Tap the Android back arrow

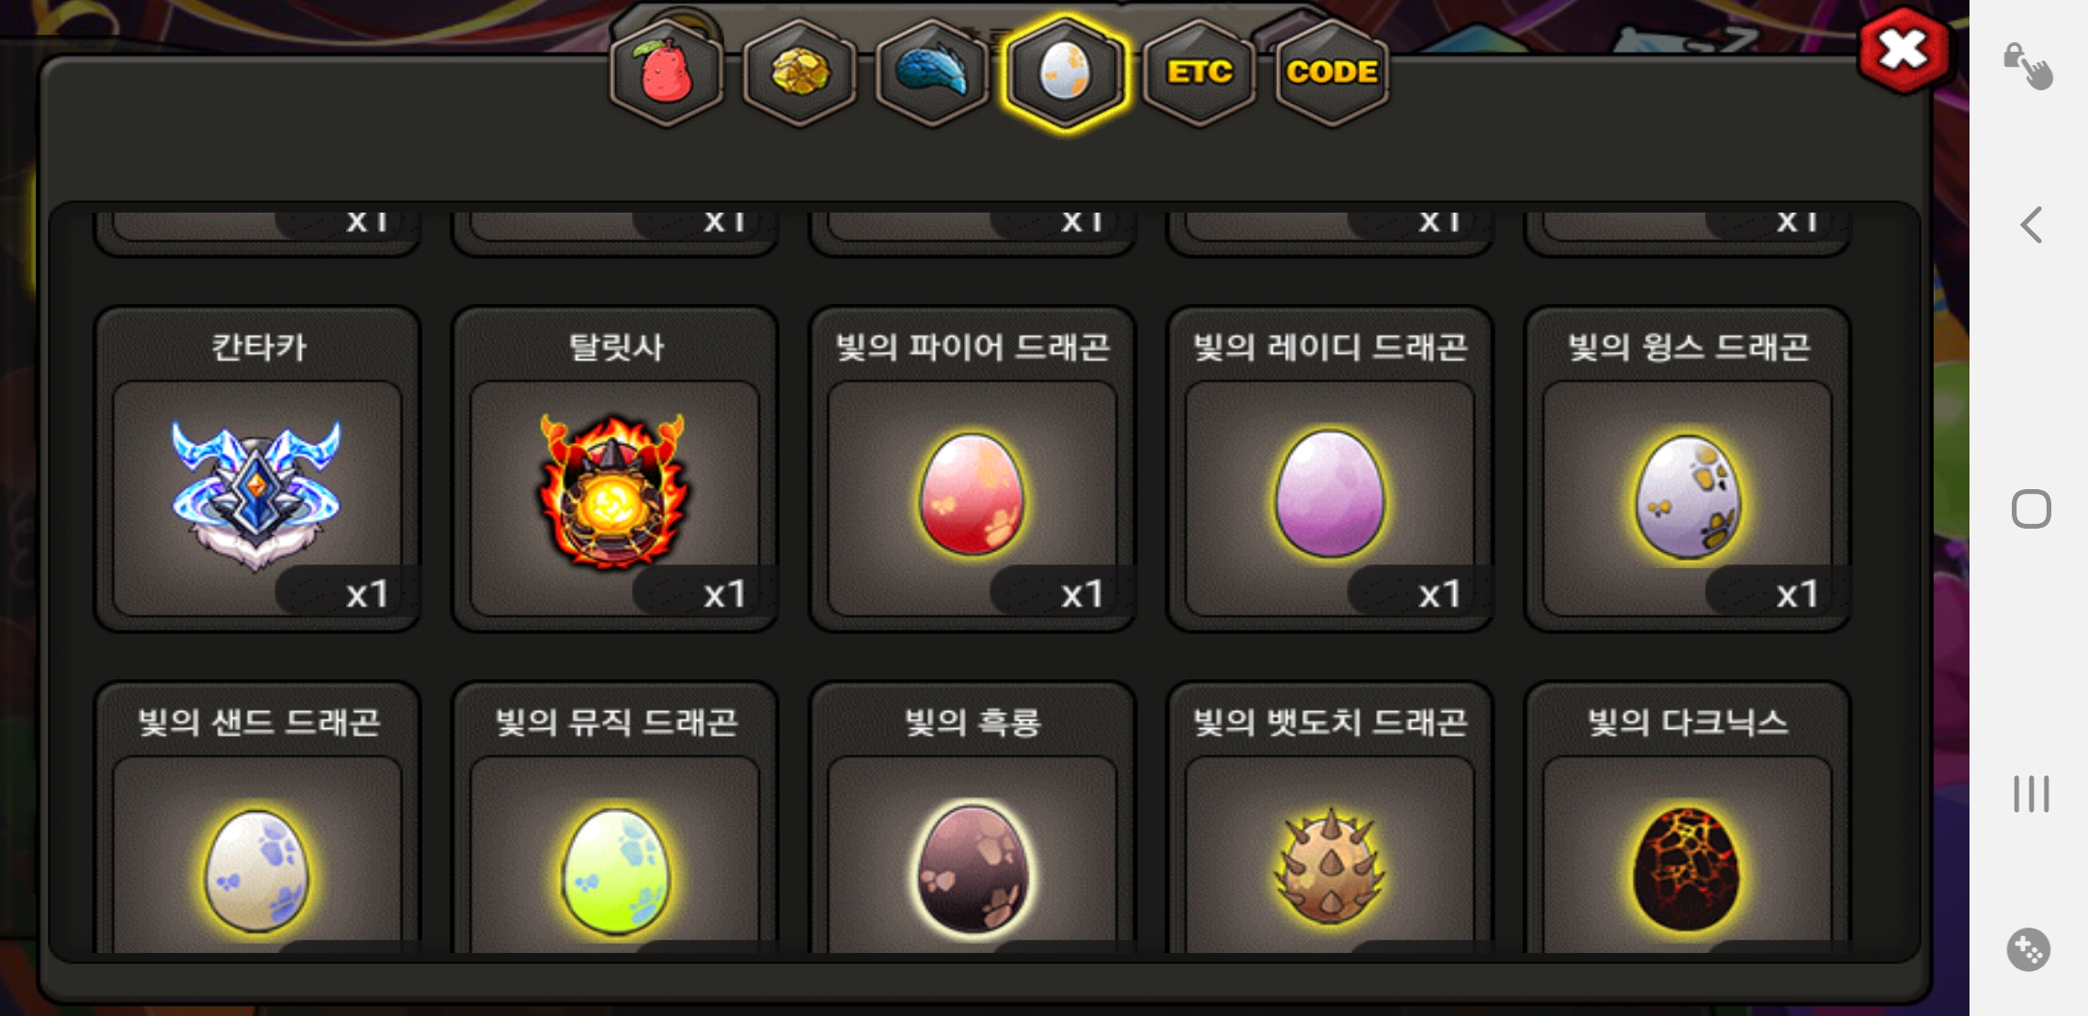pos(2032,225)
